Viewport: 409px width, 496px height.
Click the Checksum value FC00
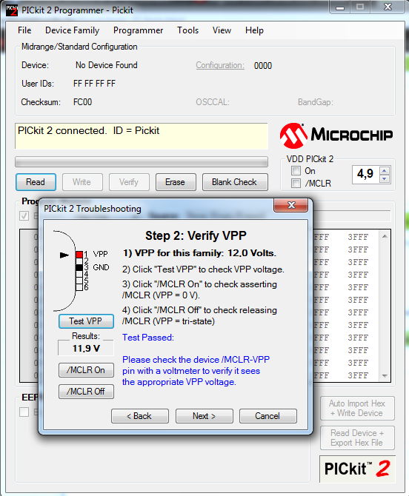point(82,102)
